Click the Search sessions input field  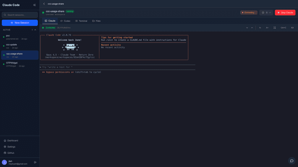20,15
